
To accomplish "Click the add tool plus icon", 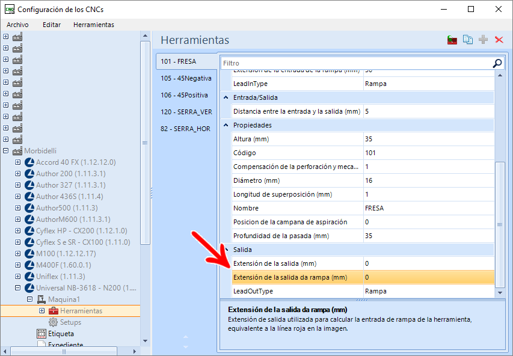I will click(x=483, y=40).
